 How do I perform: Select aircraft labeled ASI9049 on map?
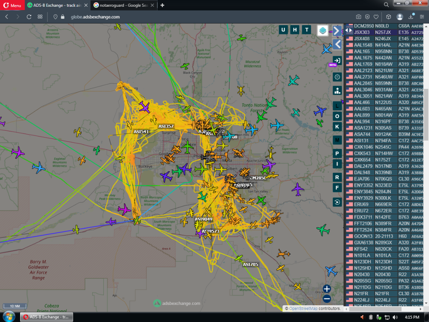coord(203,219)
